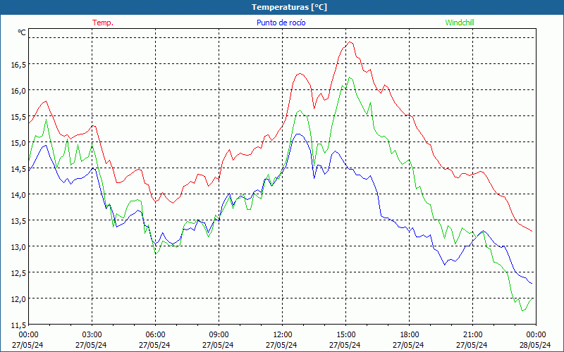Screen dimensions: 564x352
Task: Select the red 'Temp.' legend label
Action: [103, 23]
